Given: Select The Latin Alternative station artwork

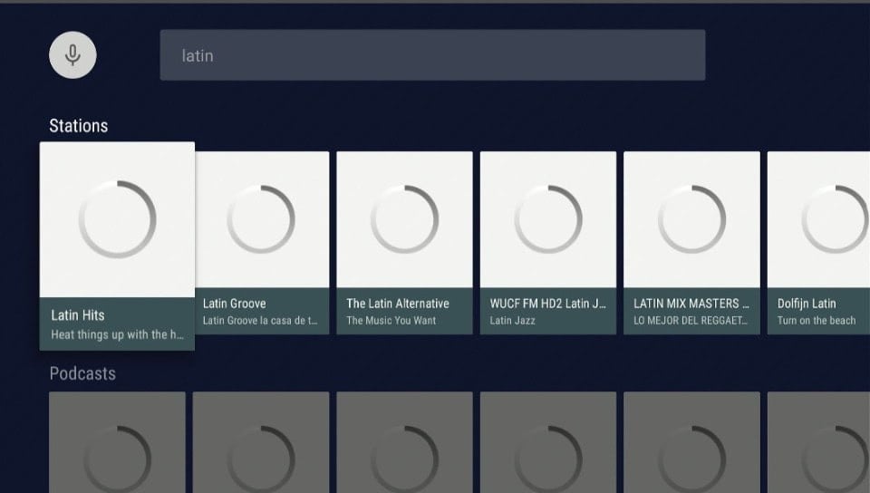Looking at the screenshot, I should 404,219.
